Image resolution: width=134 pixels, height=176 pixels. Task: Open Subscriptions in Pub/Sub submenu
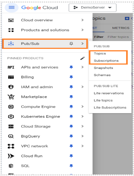coord(106,61)
